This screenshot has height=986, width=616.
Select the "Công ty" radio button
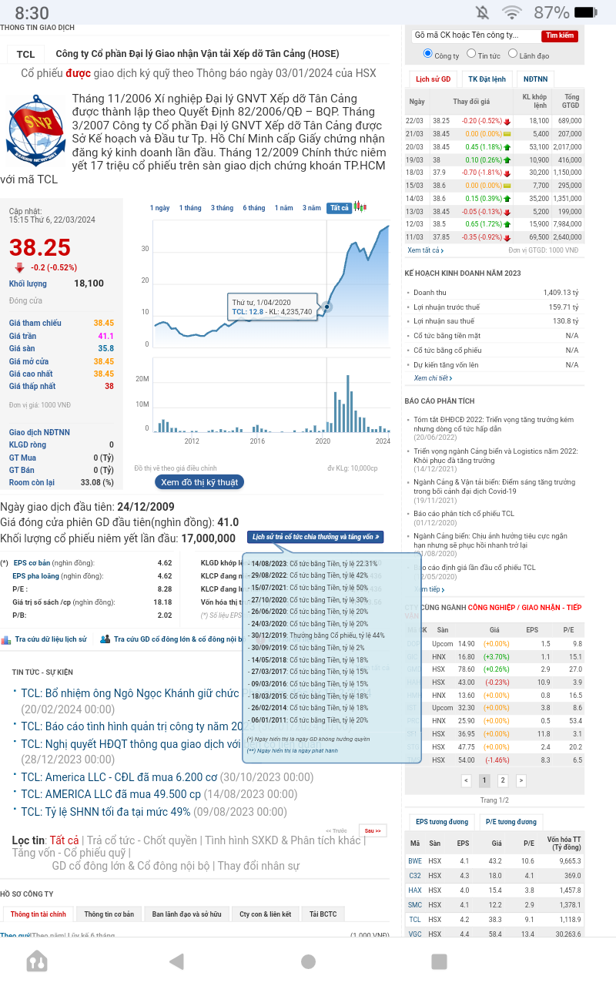click(428, 55)
